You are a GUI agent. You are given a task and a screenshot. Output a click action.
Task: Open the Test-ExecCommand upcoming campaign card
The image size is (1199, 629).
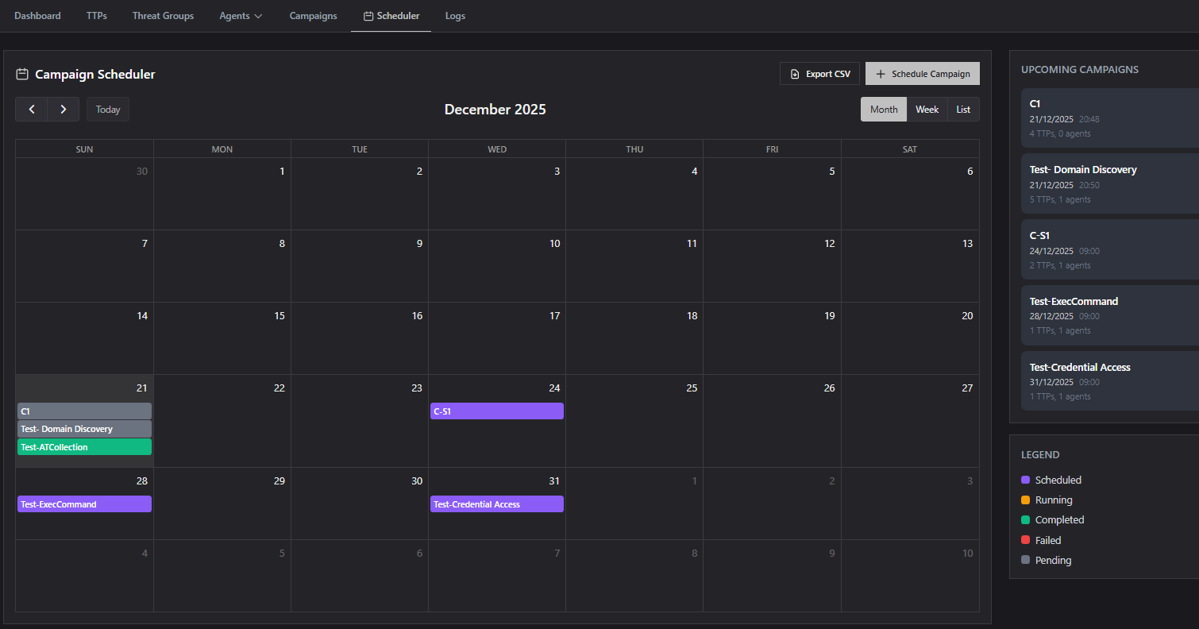(x=1110, y=314)
